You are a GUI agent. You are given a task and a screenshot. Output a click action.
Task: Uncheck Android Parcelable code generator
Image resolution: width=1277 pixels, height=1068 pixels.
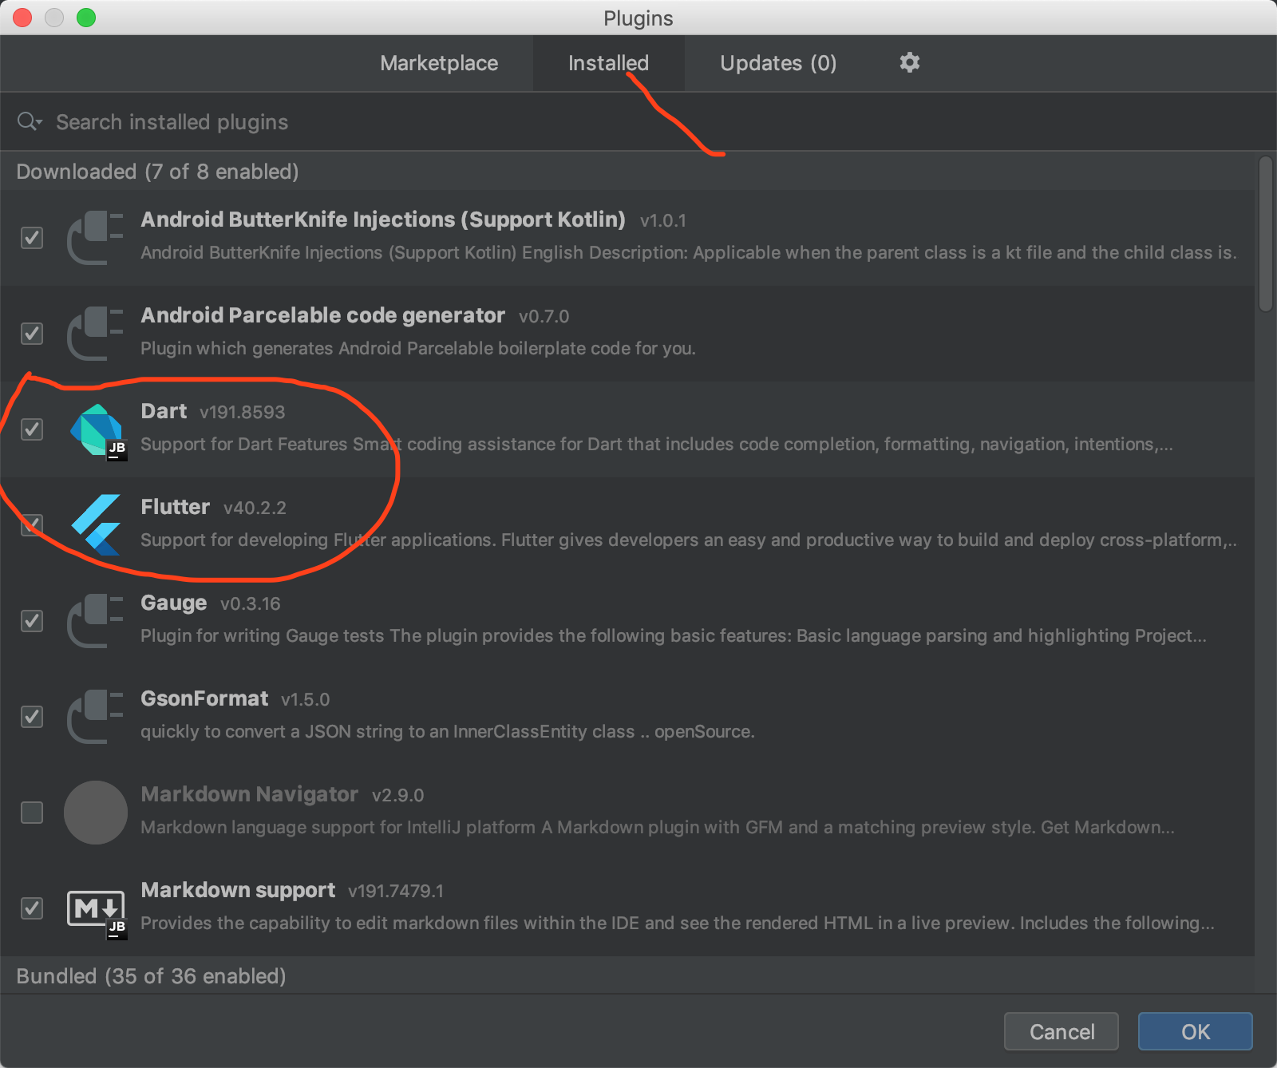32,334
